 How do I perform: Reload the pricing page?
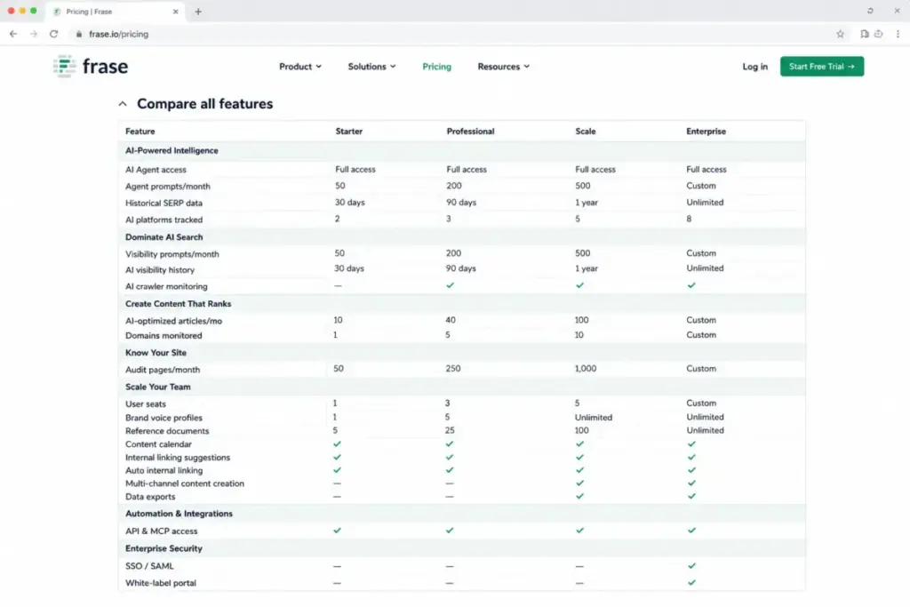54,35
